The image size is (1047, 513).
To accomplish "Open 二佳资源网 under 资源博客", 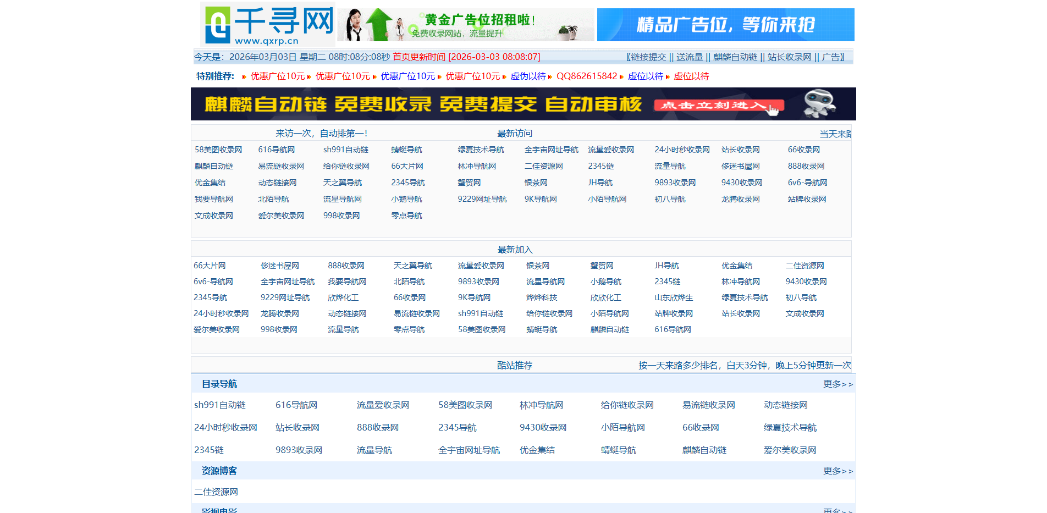I will pyautogui.click(x=217, y=492).
